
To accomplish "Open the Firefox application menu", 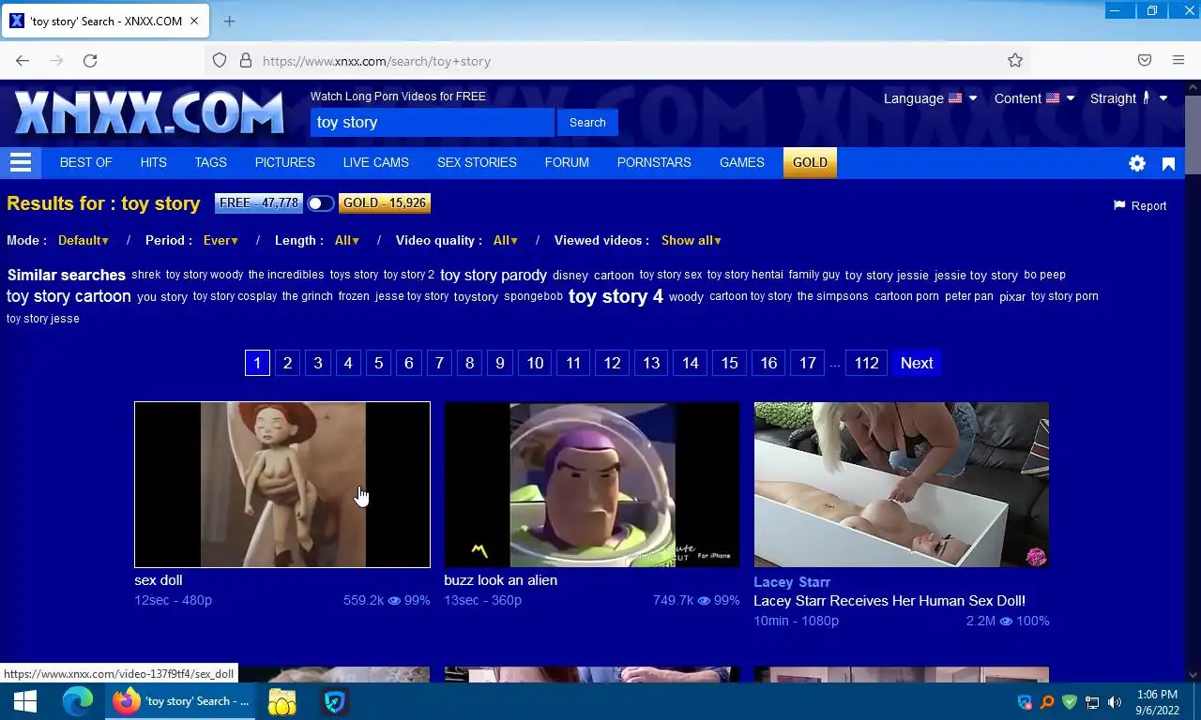I will point(1178,61).
